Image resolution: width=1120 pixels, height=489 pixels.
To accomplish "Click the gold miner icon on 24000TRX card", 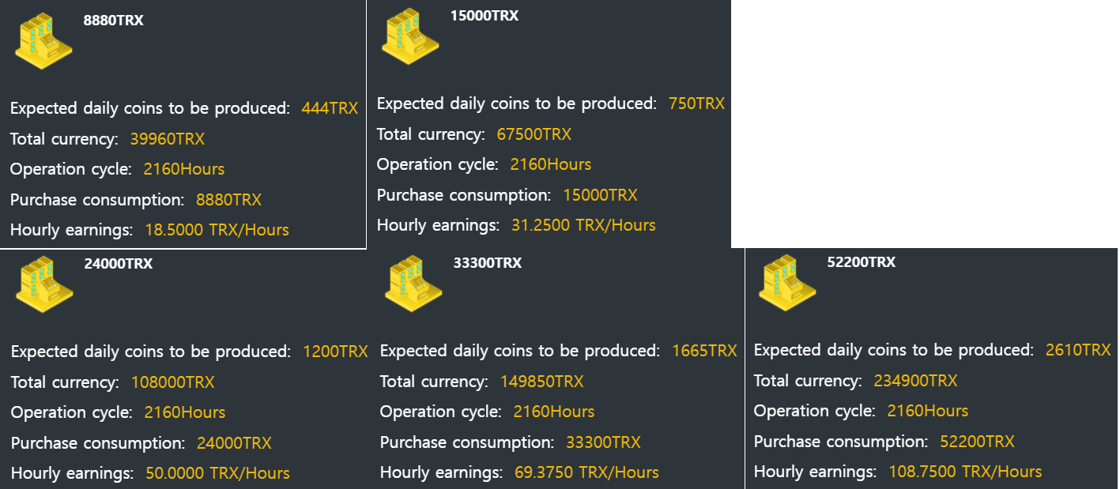I will tap(44, 284).
